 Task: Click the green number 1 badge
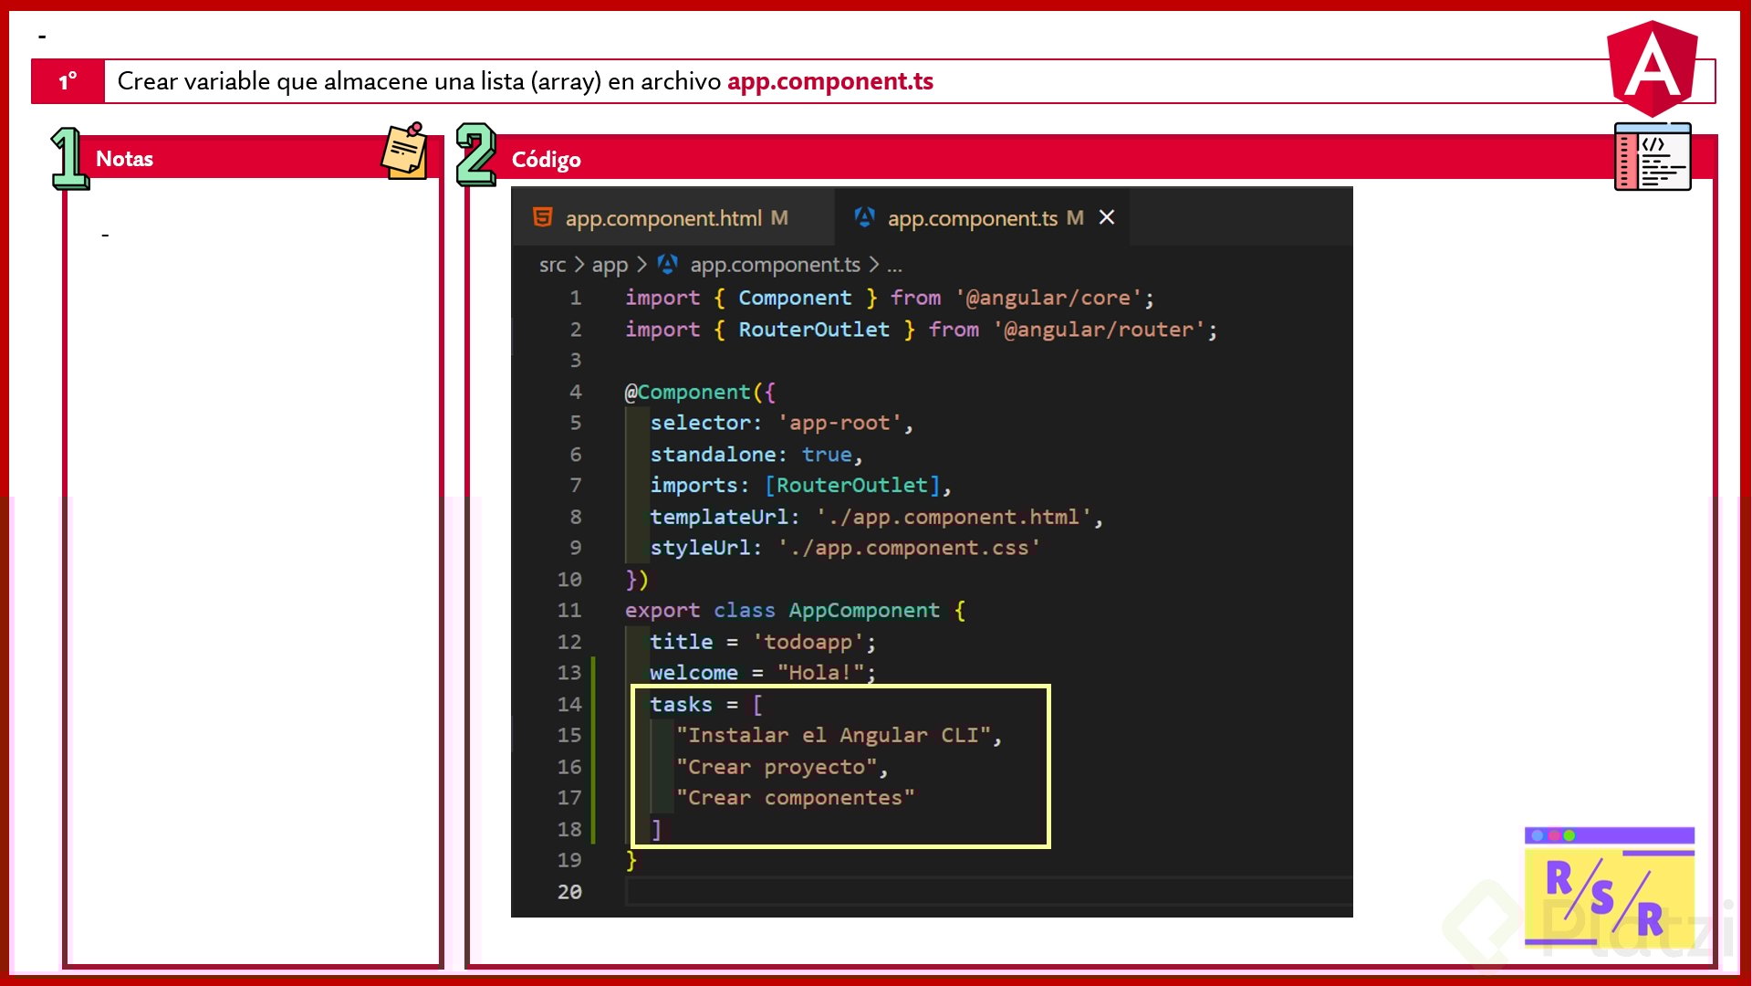pos(69,158)
